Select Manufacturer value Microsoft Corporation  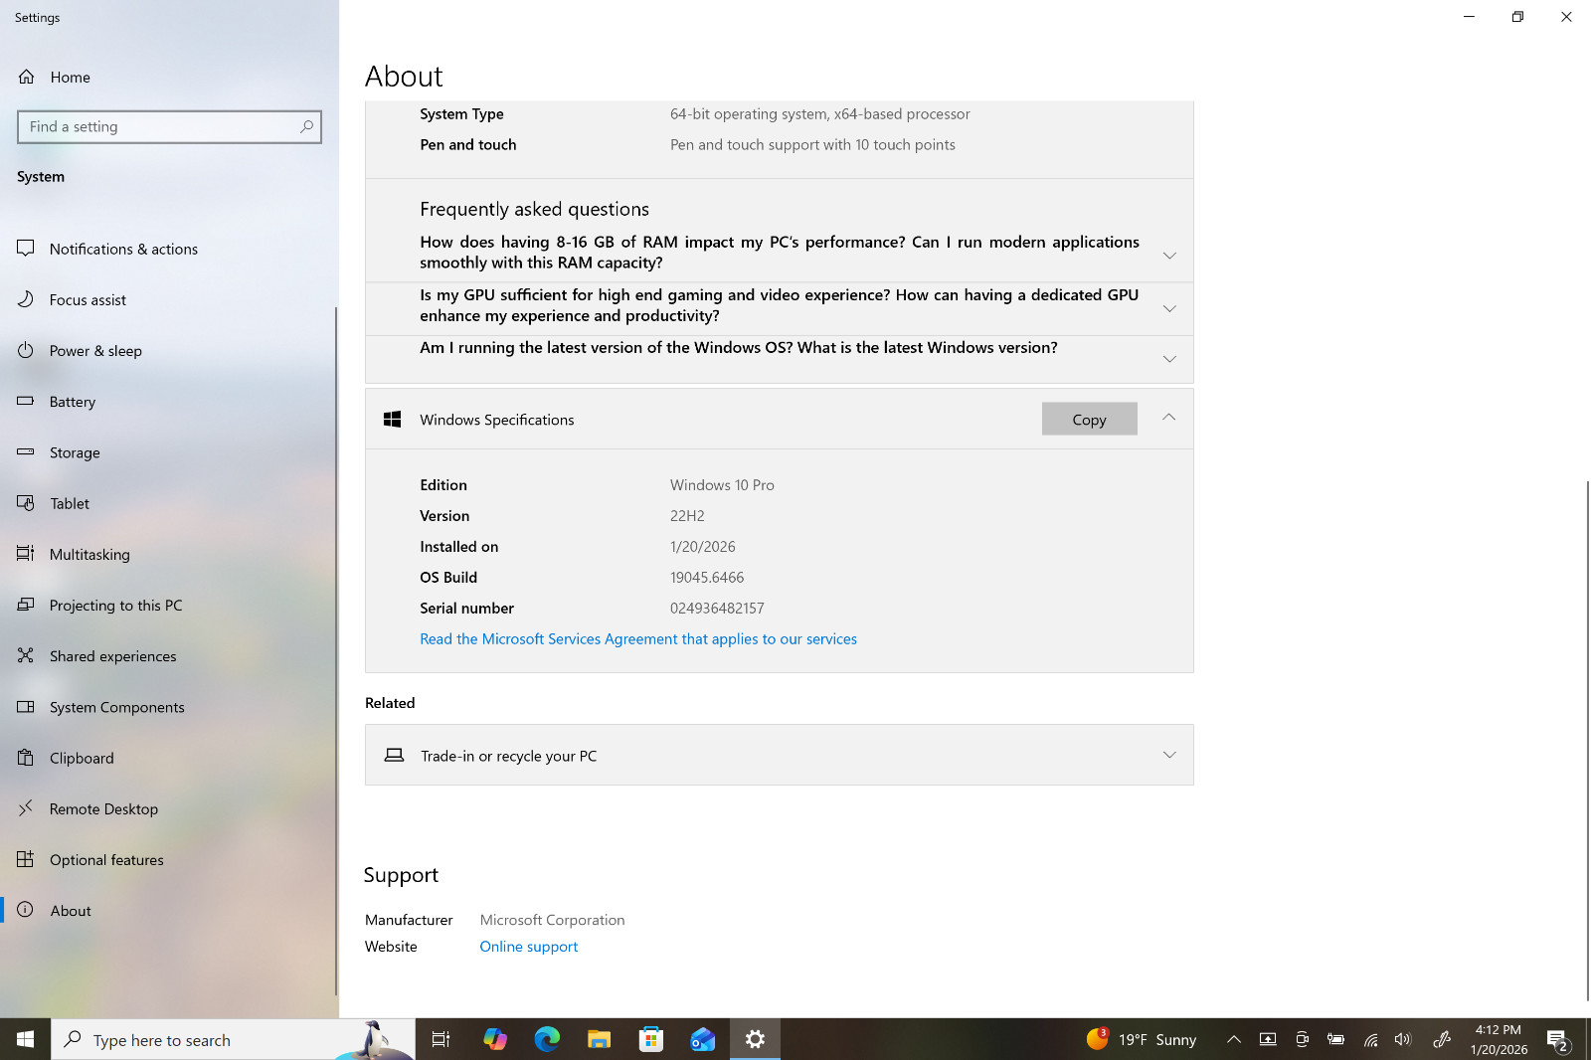pos(552,920)
